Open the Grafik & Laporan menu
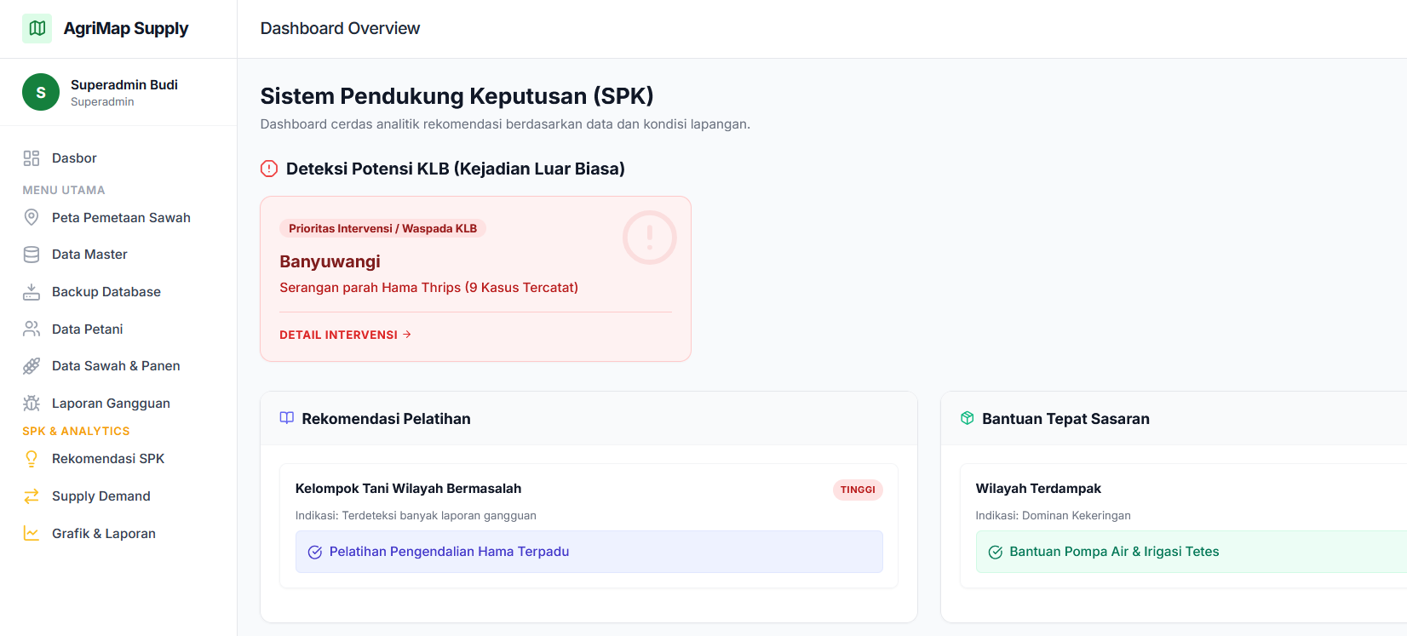 (103, 534)
